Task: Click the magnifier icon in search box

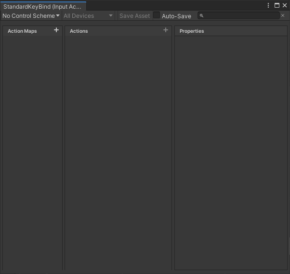Action: pos(201,16)
